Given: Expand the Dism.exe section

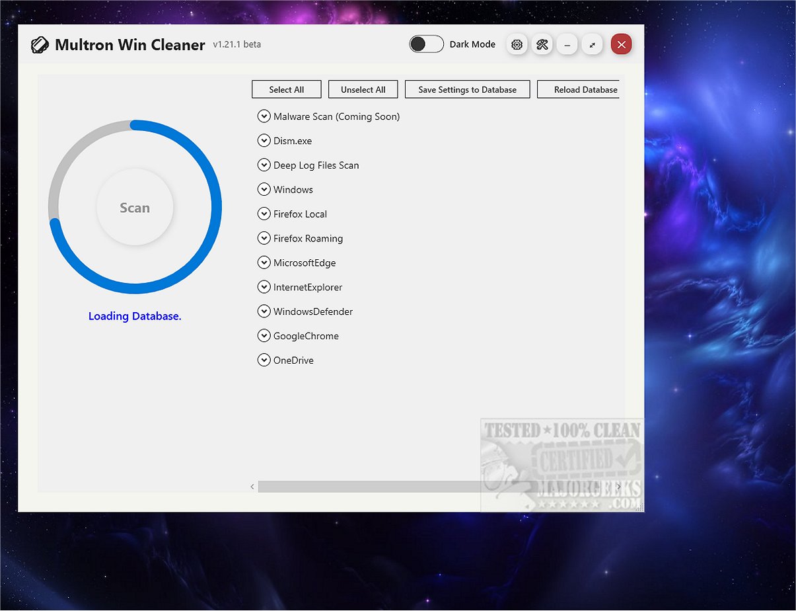Looking at the screenshot, I should click(x=264, y=141).
